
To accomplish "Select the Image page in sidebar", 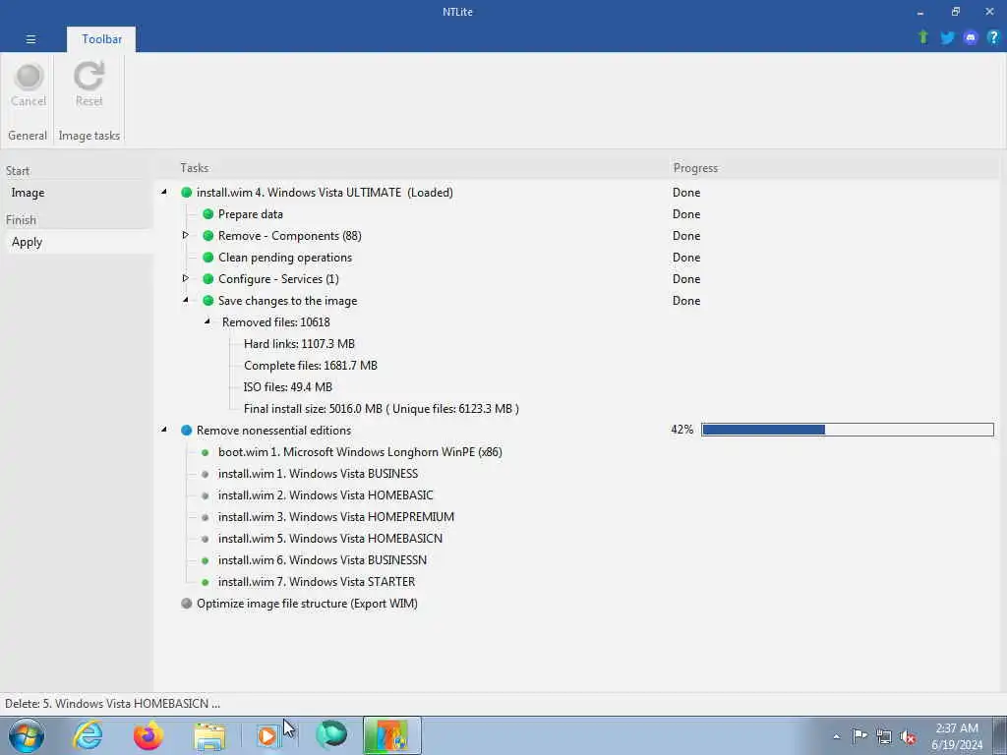I will click(28, 193).
